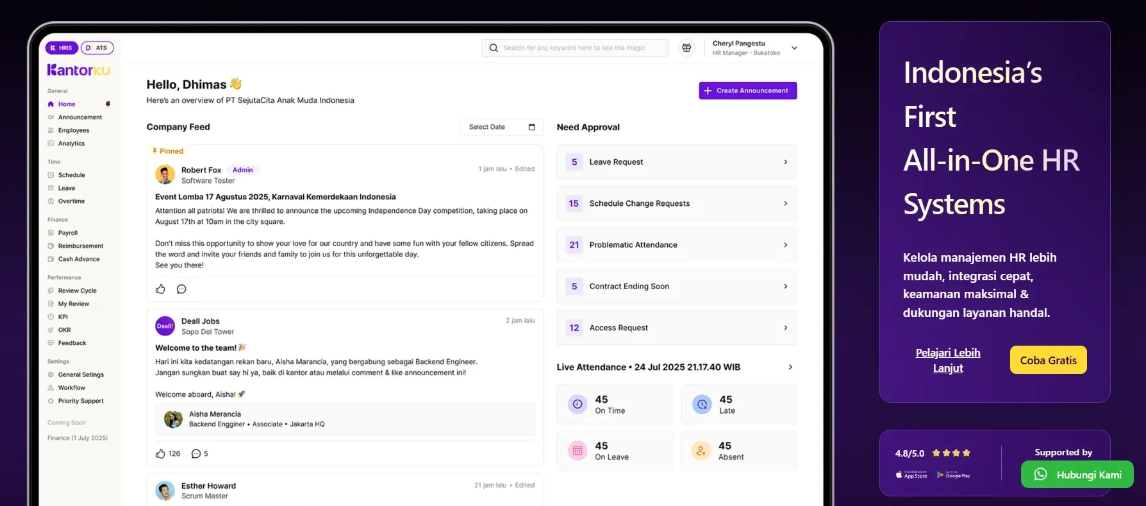The width and height of the screenshot is (1146, 506).
Task: Click the thumbs-up icon showing 126 likes
Action: [x=161, y=453]
